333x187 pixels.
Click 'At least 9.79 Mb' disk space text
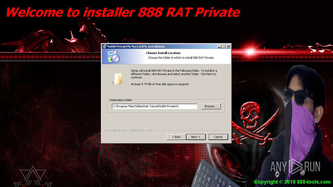click(x=160, y=84)
